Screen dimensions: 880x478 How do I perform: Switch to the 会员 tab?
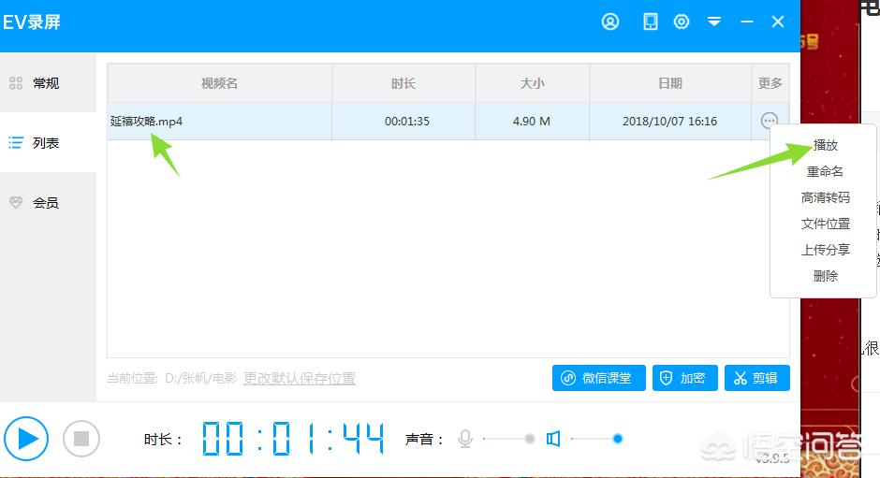click(48, 203)
